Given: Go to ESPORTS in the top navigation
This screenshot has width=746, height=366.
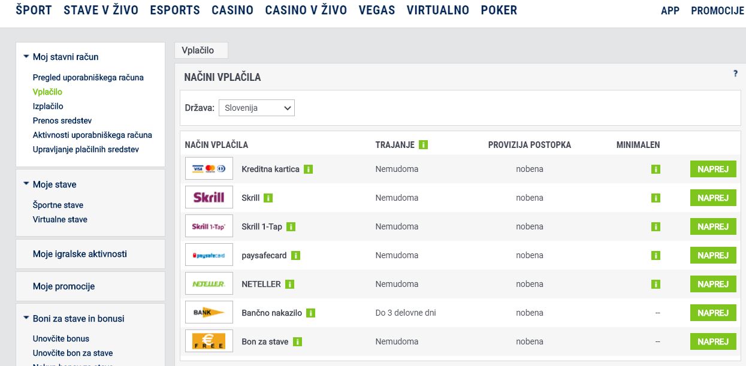Looking at the screenshot, I should (x=175, y=10).
